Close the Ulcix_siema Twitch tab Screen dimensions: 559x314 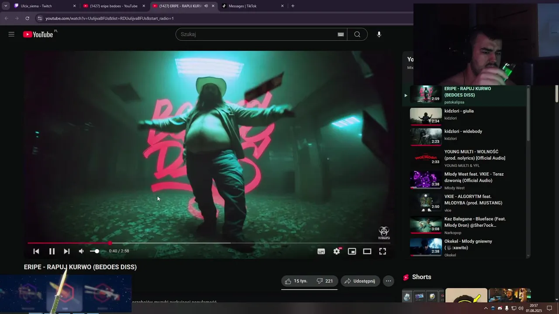click(x=74, y=6)
